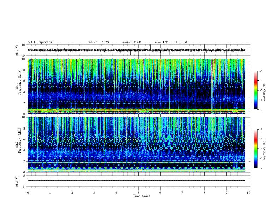The image size is (280, 216).
Task: Click the "8" kHz tick of ch.2 spectrogram
Action: pyautogui.click(x=24, y=128)
